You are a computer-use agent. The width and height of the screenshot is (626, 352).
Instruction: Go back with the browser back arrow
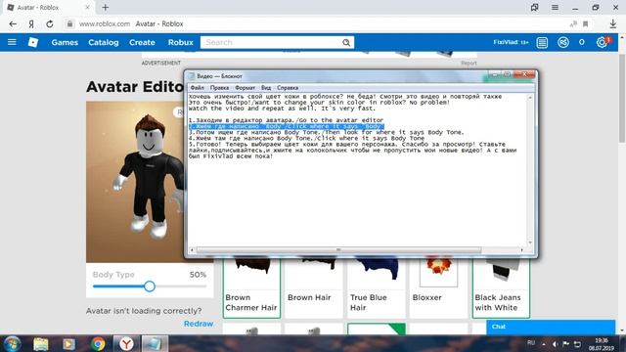tap(13, 23)
